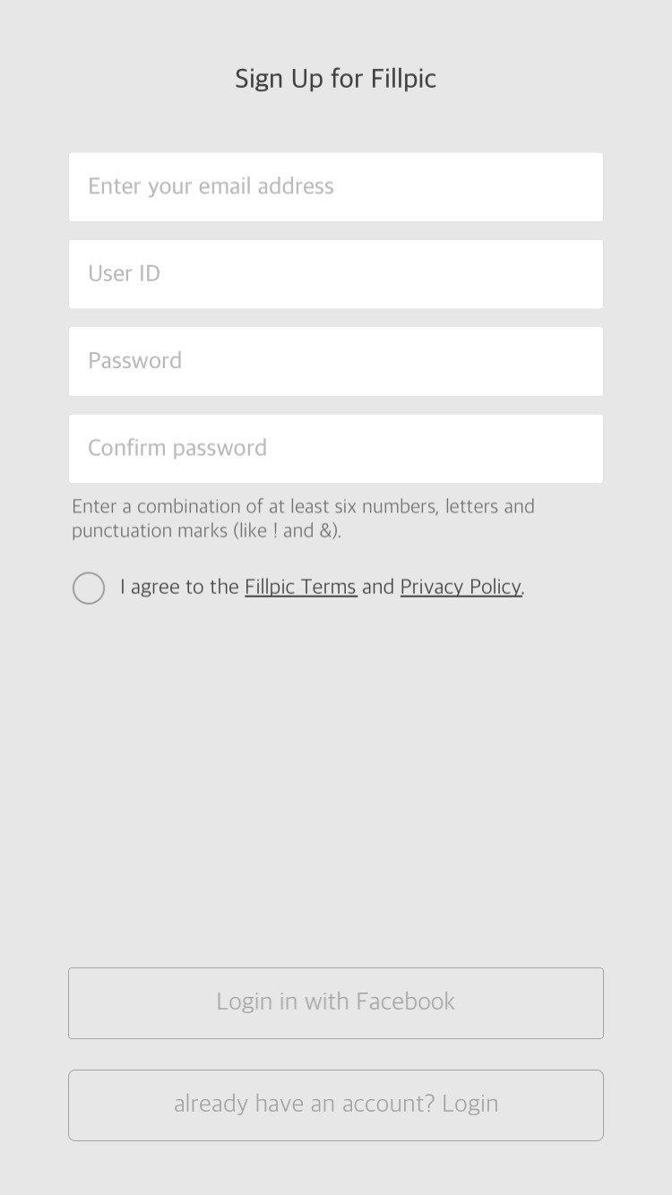Select the Password input box
Viewport: 672px width, 1195px height.
[x=335, y=361]
